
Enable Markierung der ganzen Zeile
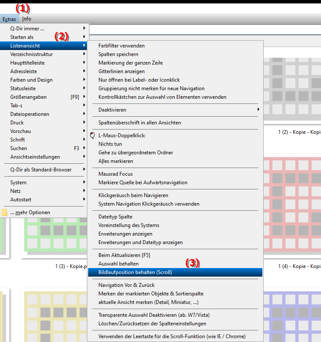tap(130, 63)
